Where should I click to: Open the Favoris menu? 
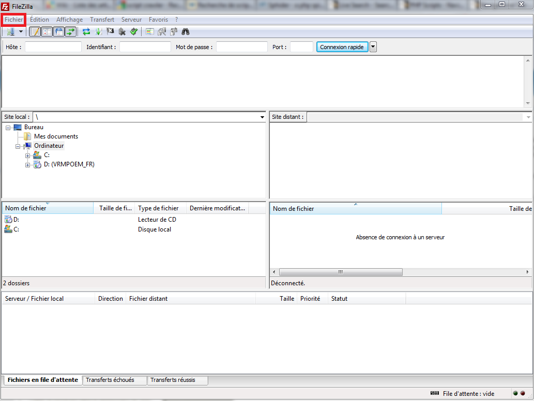click(158, 20)
